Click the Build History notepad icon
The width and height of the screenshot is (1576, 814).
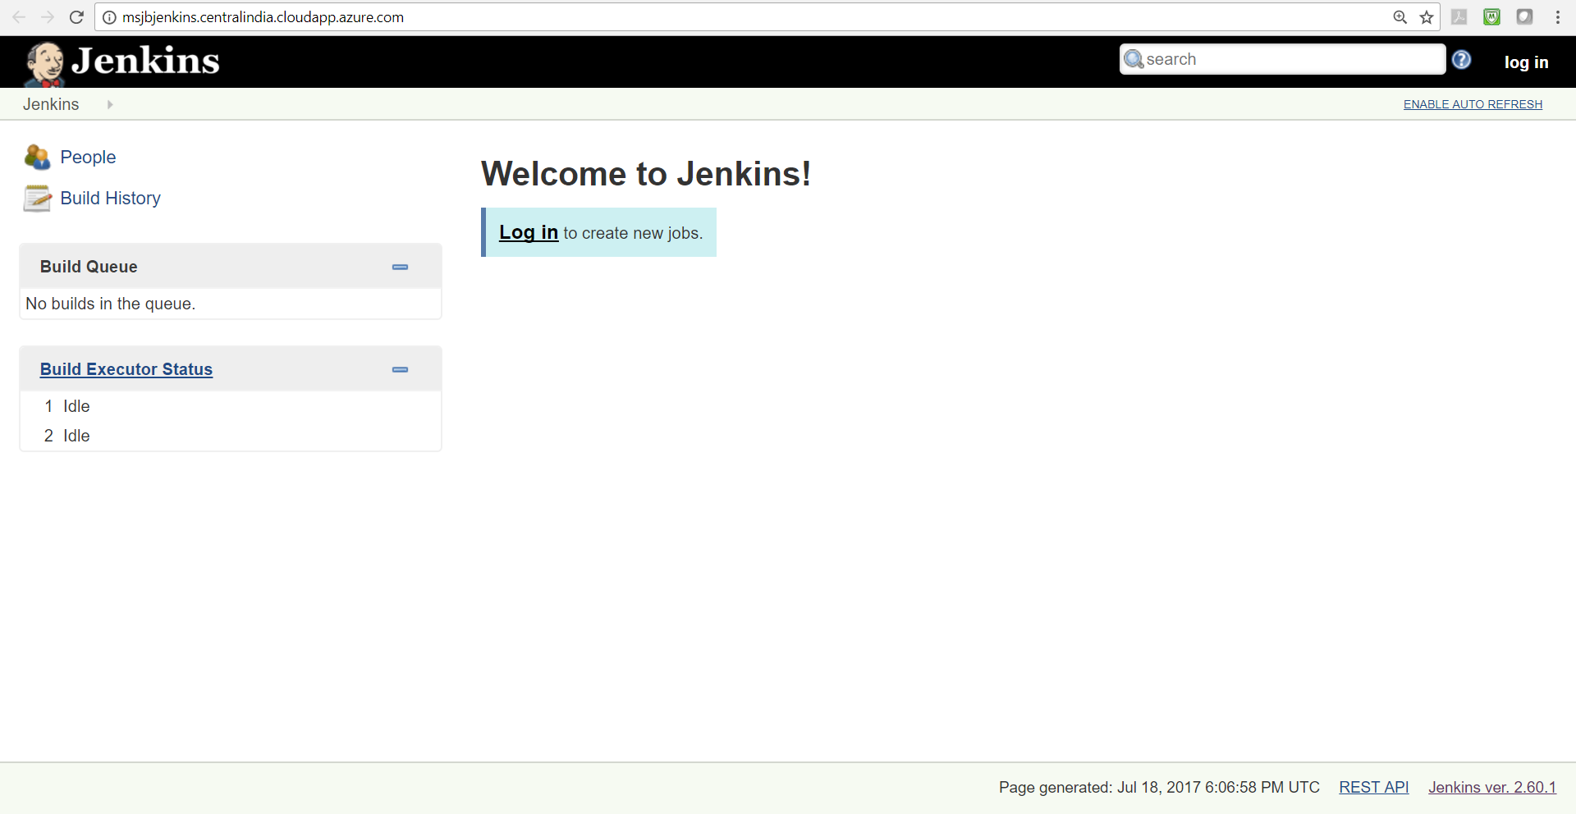[x=37, y=198]
